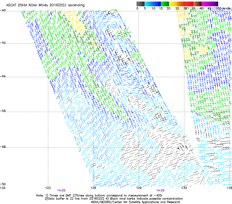Screen dimensions: 232x204
Task: Click the red 30-35 knots color swatch
Action: 189,4
